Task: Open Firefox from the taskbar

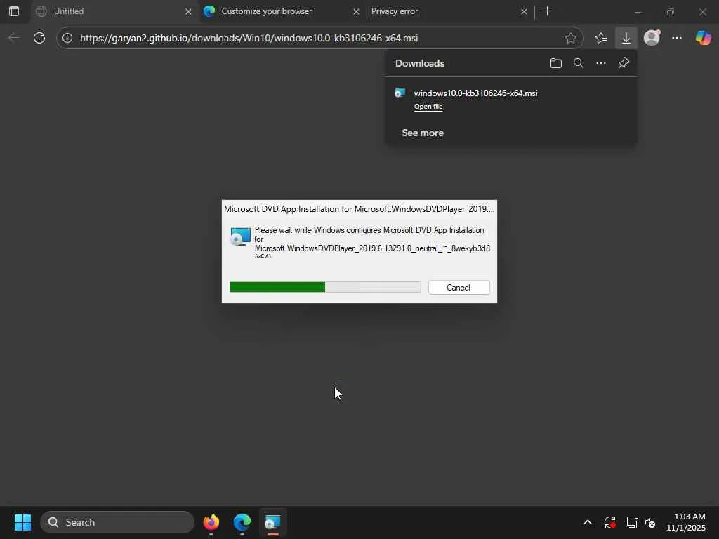Action: [211, 522]
